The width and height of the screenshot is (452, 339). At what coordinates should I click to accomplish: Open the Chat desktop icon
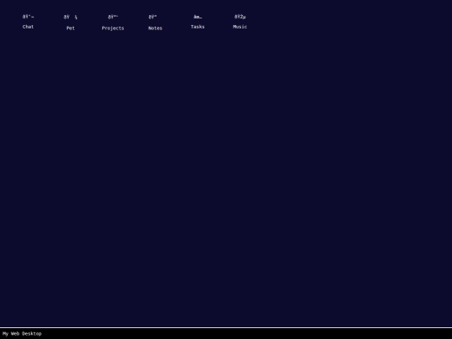pos(28,22)
